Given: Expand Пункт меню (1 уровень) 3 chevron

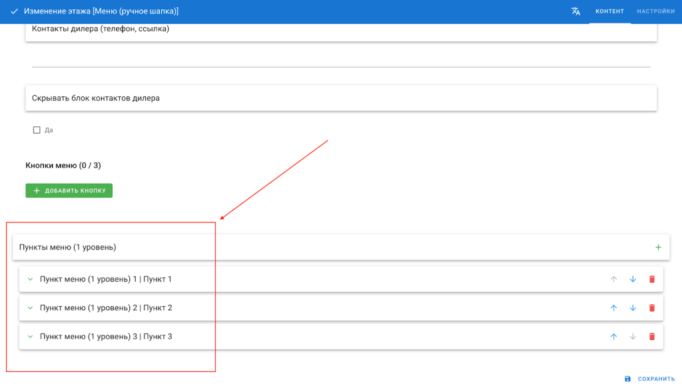Looking at the screenshot, I should click(x=30, y=337).
